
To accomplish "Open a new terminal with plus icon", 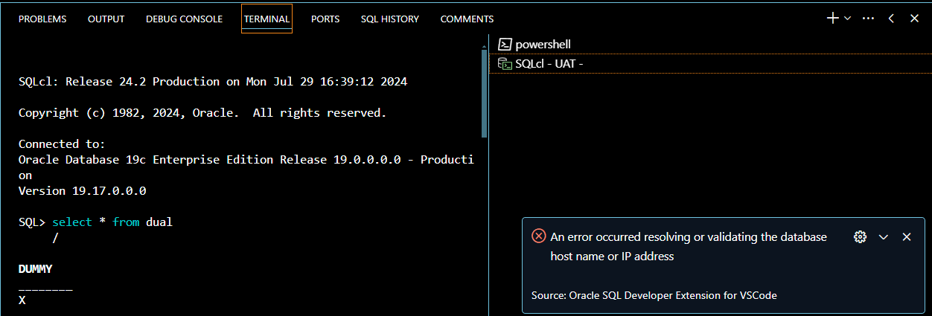I will coord(833,19).
